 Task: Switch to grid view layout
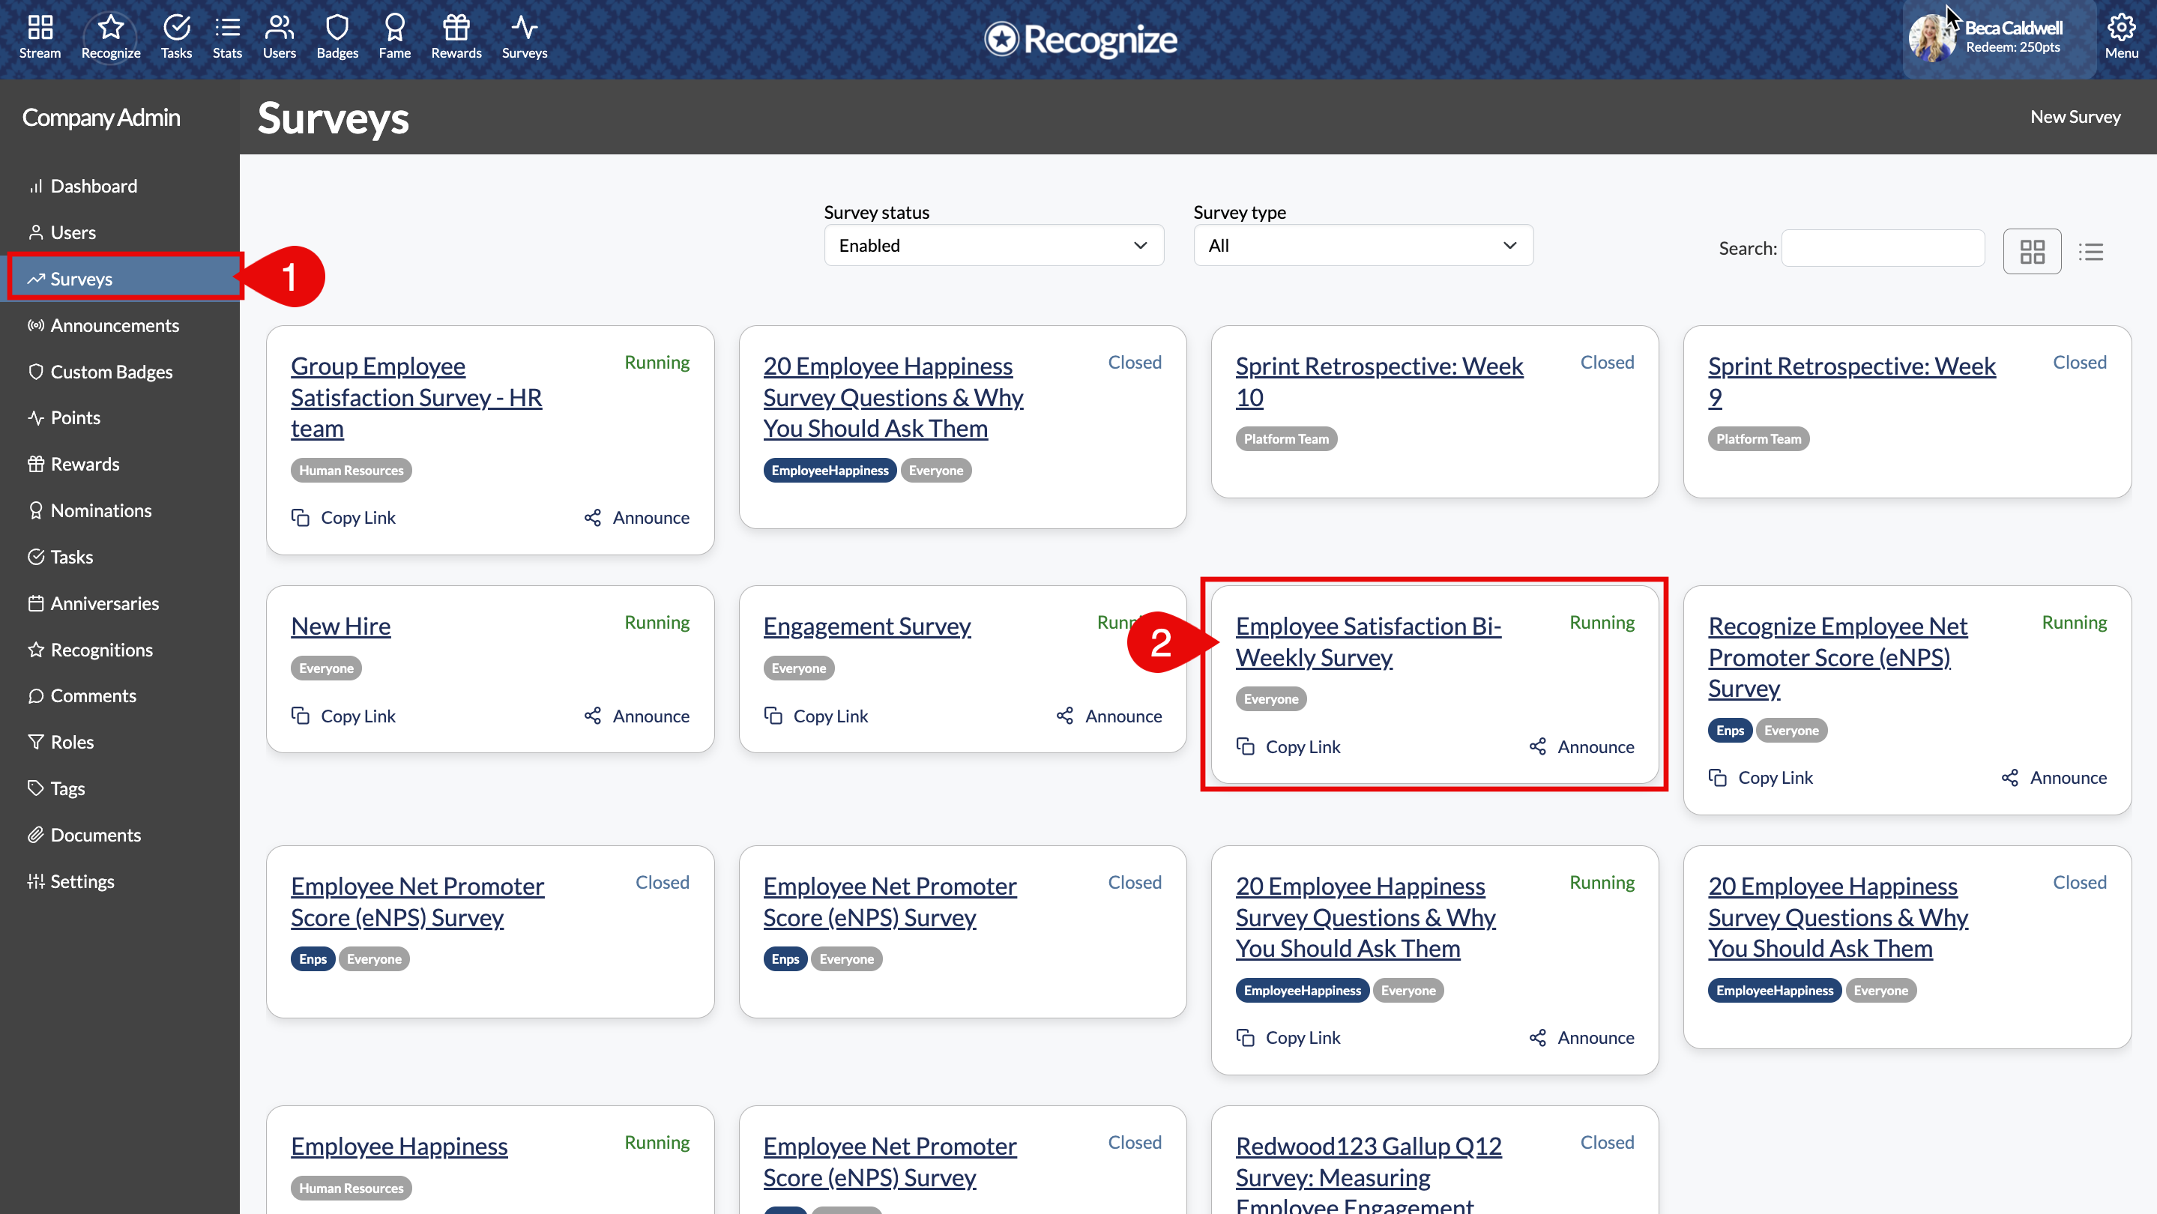point(2033,251)
